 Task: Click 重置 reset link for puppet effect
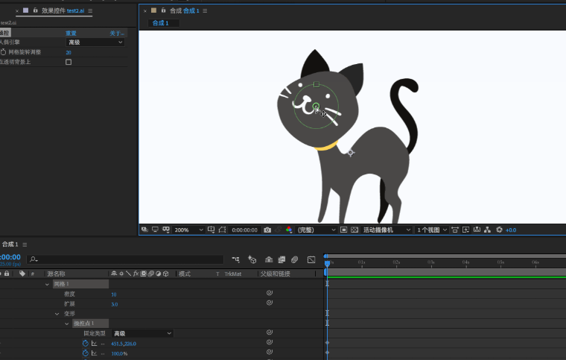point(71,34)
